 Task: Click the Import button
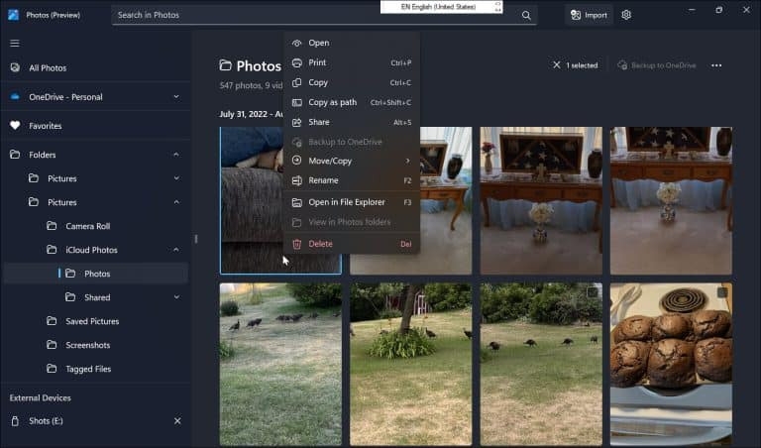(589, 15)
